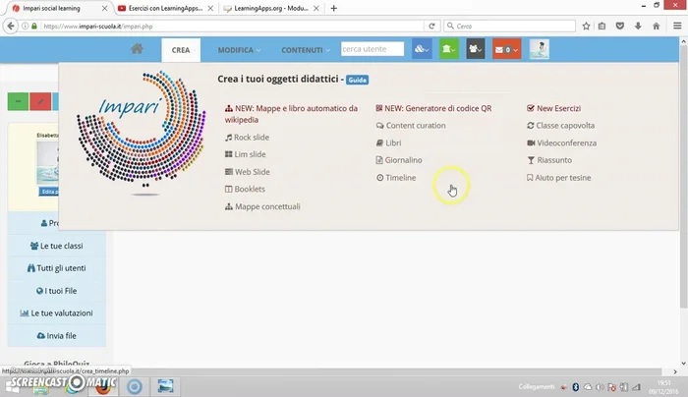This screenshot has width=688, height=397.
Task: Click the browser URL address bar
Action: coord(233,26)
